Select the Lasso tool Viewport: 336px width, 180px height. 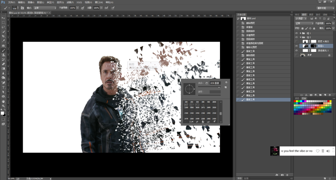(x=3, y=27)
